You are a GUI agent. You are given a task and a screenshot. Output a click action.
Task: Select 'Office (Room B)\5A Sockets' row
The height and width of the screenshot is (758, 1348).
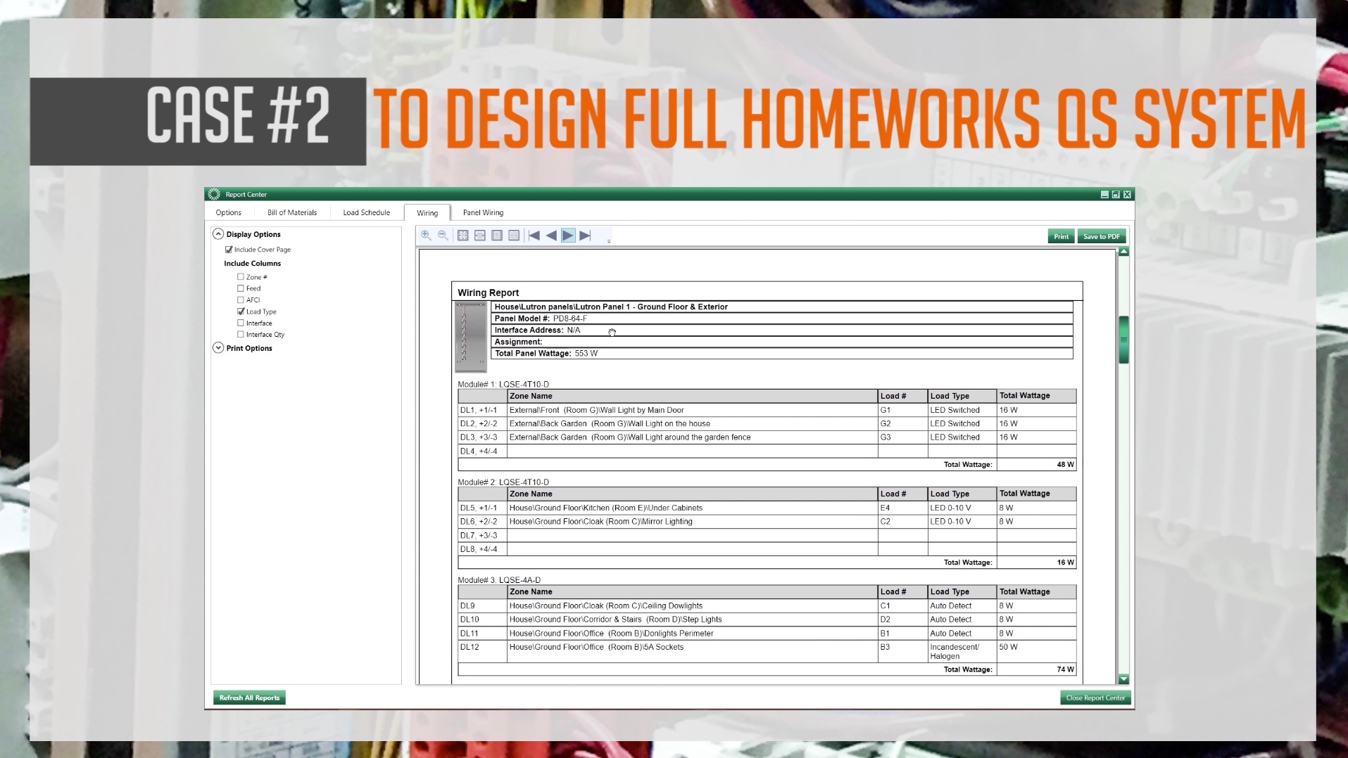coord(767,651)
